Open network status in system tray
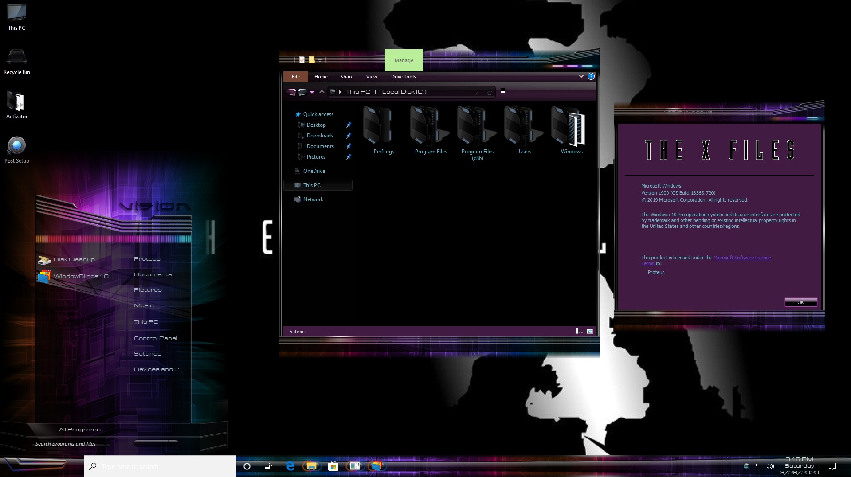 759,466
